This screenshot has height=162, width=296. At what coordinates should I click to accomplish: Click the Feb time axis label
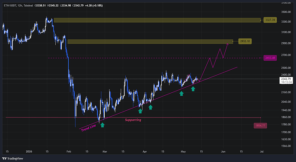click(69, 151)
